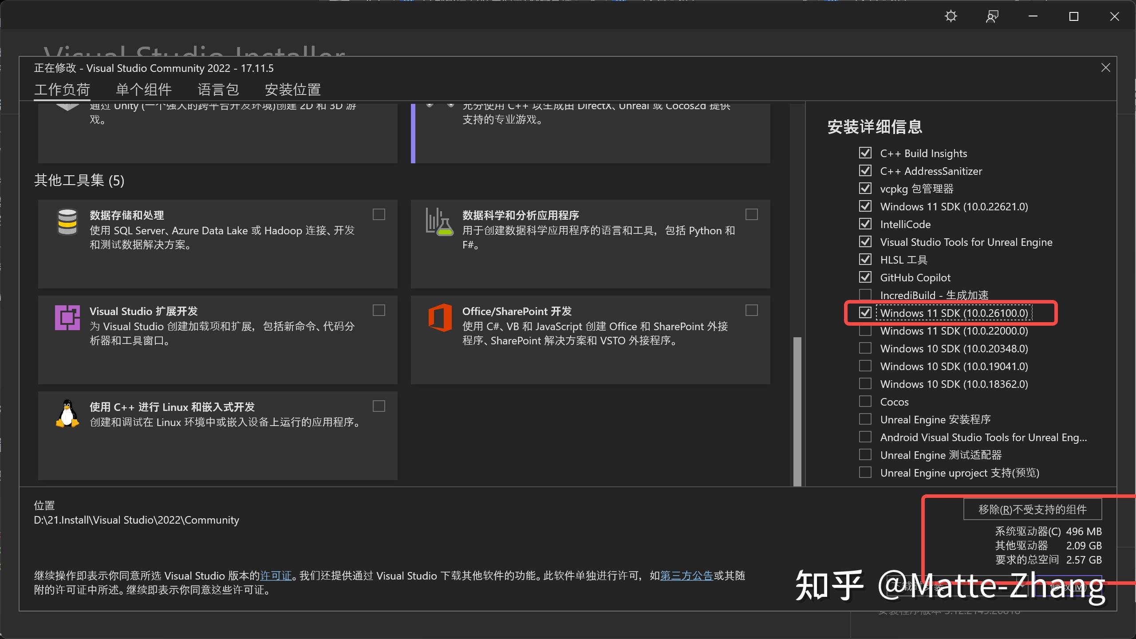Click the account sign-in icon

[992, 16]
